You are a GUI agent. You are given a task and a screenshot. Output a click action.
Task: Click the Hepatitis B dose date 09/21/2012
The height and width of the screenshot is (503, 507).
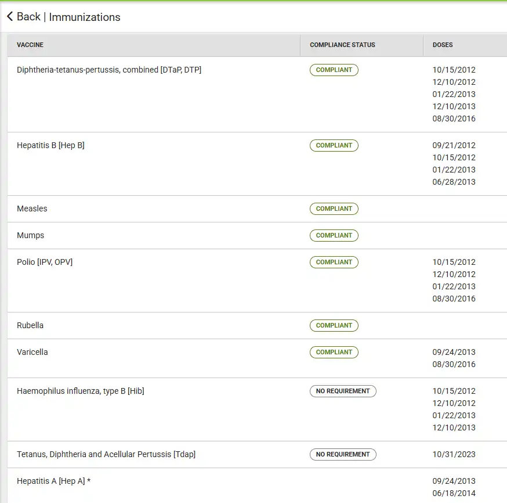pyautogui.click(x=454, y=145)
